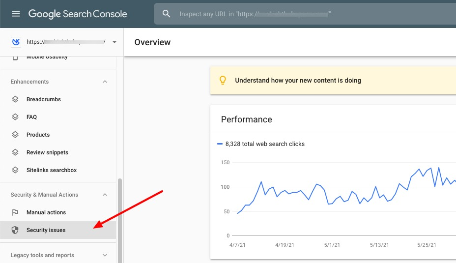This screenshot has height=263, width=456.
Task: Click the 5/1/21 chart axis label
Action: coord(332,245)
